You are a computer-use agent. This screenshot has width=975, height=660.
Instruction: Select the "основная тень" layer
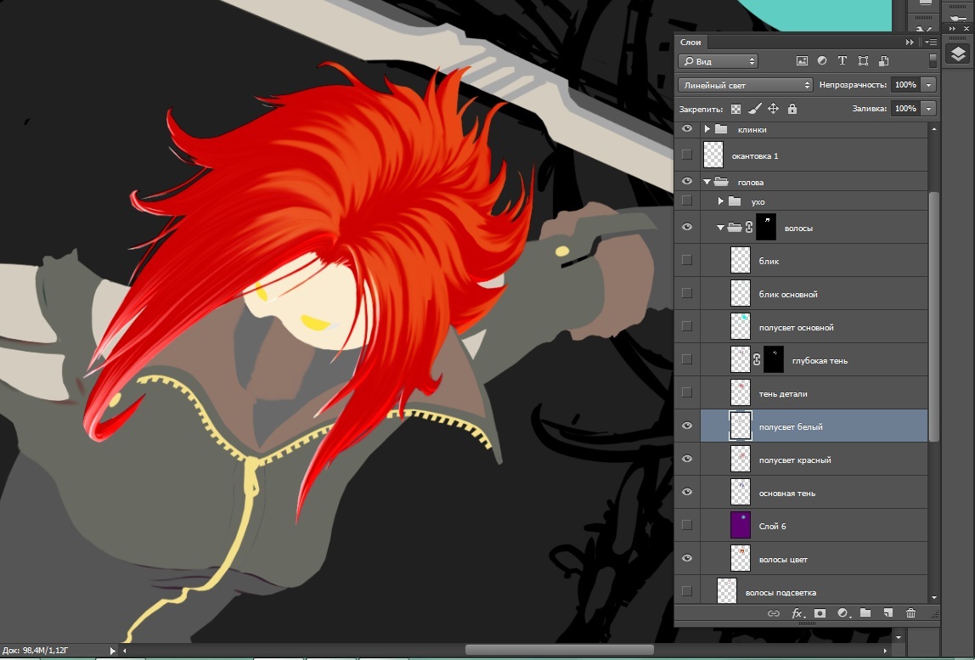point(786,493)
